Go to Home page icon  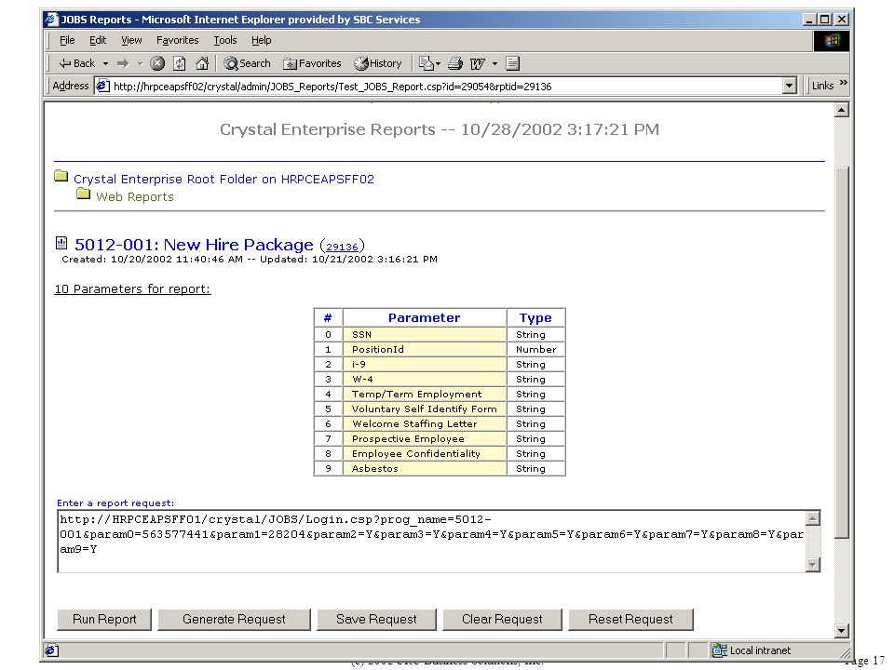pos(202,63)
